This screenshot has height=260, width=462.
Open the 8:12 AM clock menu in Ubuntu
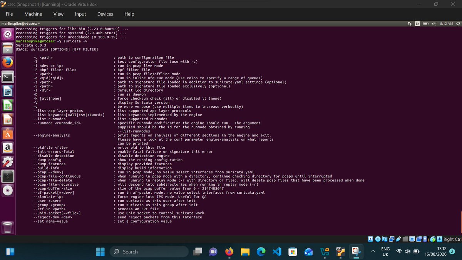[x=446, y=23]
